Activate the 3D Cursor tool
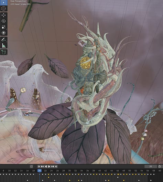This screenshot has width=163, height=182. click(x=3, y=9)
